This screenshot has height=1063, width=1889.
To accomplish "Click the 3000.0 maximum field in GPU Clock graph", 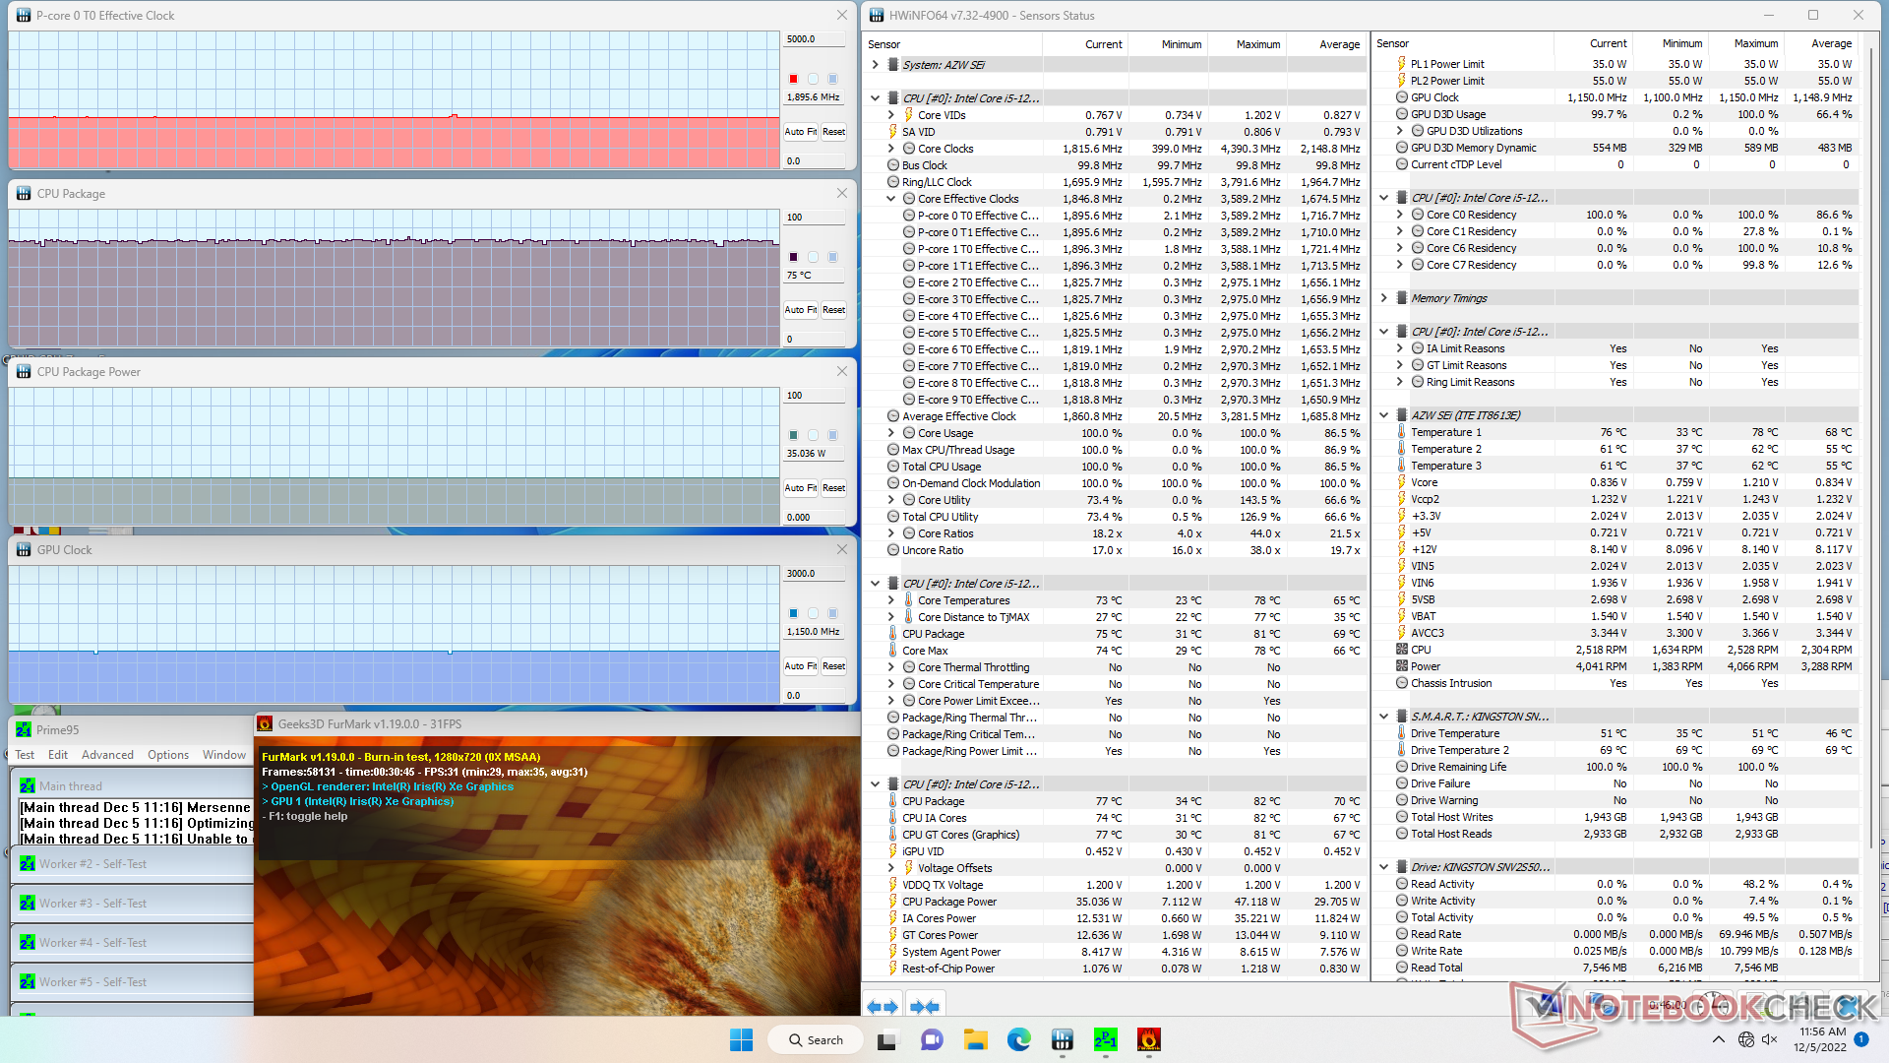I will pyautogui.click(x=815, y=574).
